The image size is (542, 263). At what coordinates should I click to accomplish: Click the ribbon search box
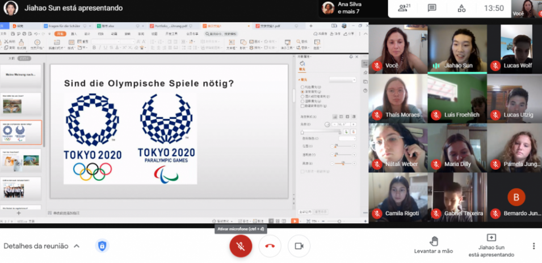(221, 34)
